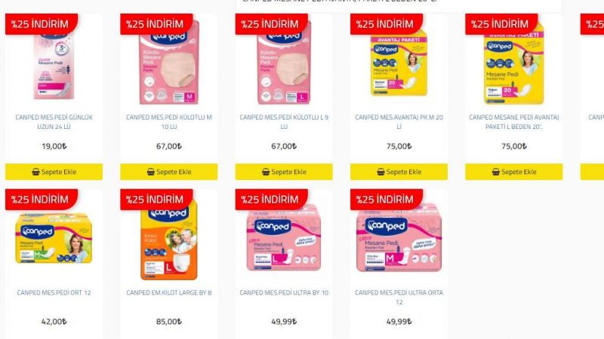Open Canped Mes.Pedi Günlük Uzun 24 Lü link
The width and height of the screenshot is (604, 339).
click(54, 122)
